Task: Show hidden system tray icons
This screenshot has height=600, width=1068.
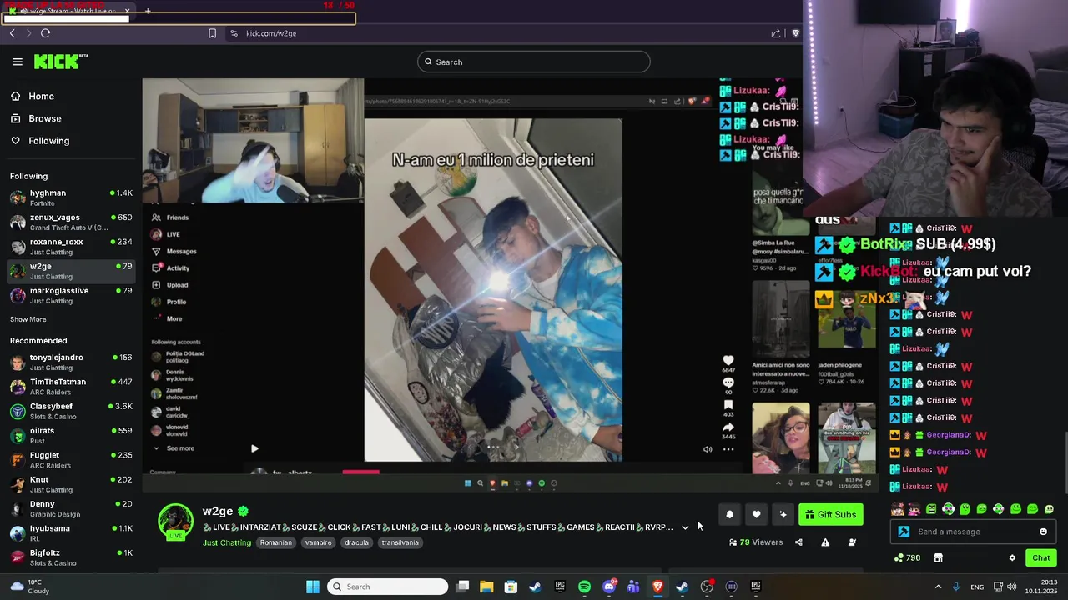Action: pos(938,587)
